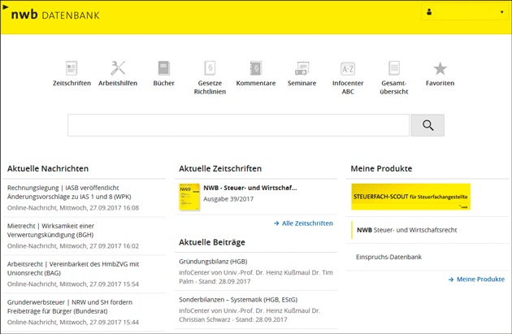Open the Kommentare icon
Viewport: 512px width, 334px height.
[256, 69]
